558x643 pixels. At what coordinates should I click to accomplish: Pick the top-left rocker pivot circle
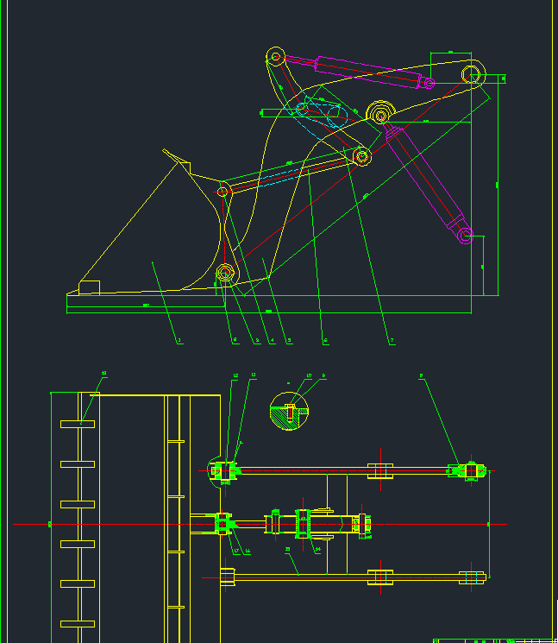click(276, 57)
